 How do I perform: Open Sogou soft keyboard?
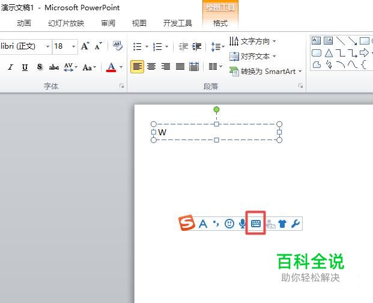pos(256,224)
